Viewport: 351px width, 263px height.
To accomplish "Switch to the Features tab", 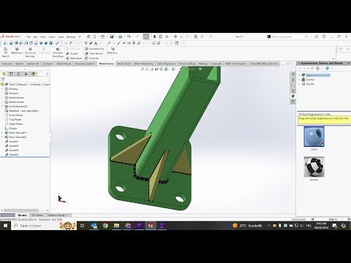I will point(7,64).
